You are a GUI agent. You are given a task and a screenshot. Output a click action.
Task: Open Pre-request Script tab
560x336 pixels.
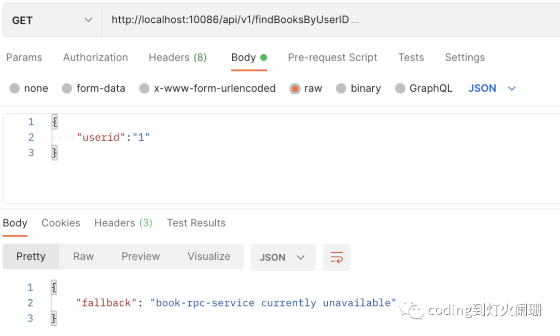click(332, 57)
